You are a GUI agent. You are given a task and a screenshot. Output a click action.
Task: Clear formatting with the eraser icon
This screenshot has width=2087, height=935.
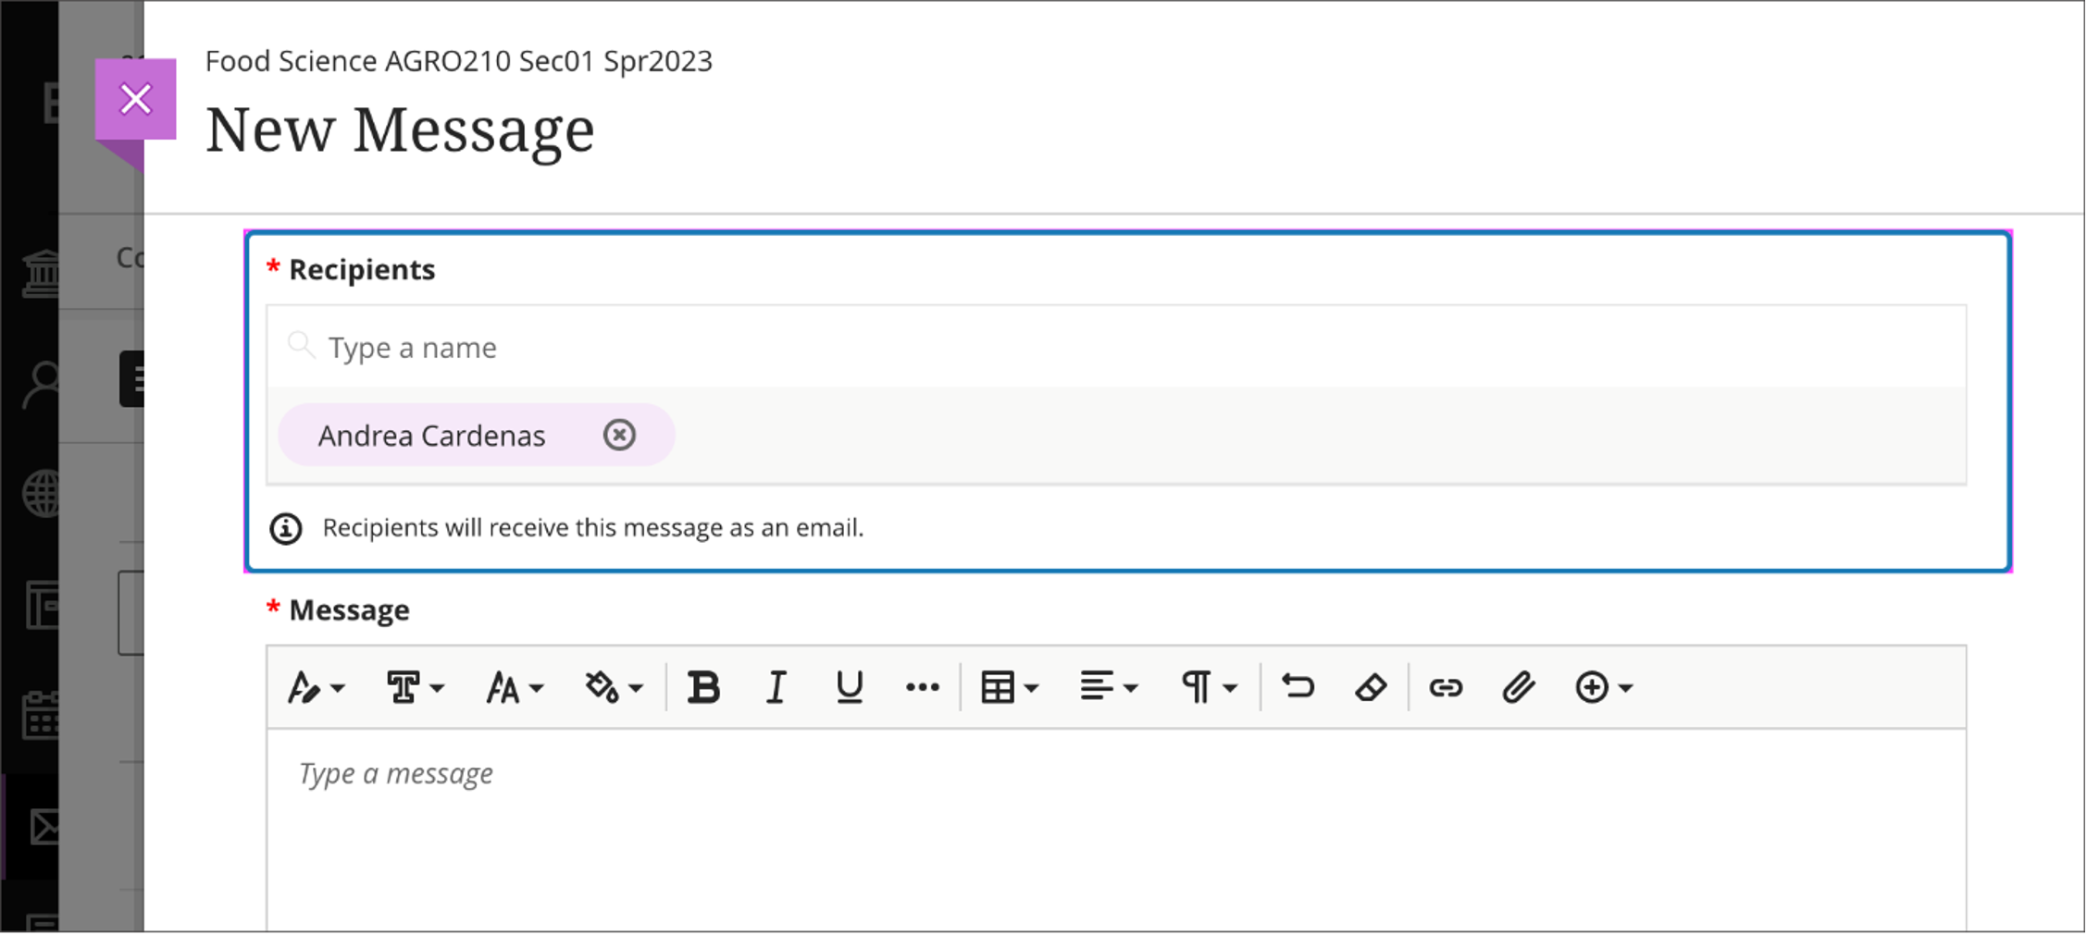pyautogui.click(x=1371, y=688)
